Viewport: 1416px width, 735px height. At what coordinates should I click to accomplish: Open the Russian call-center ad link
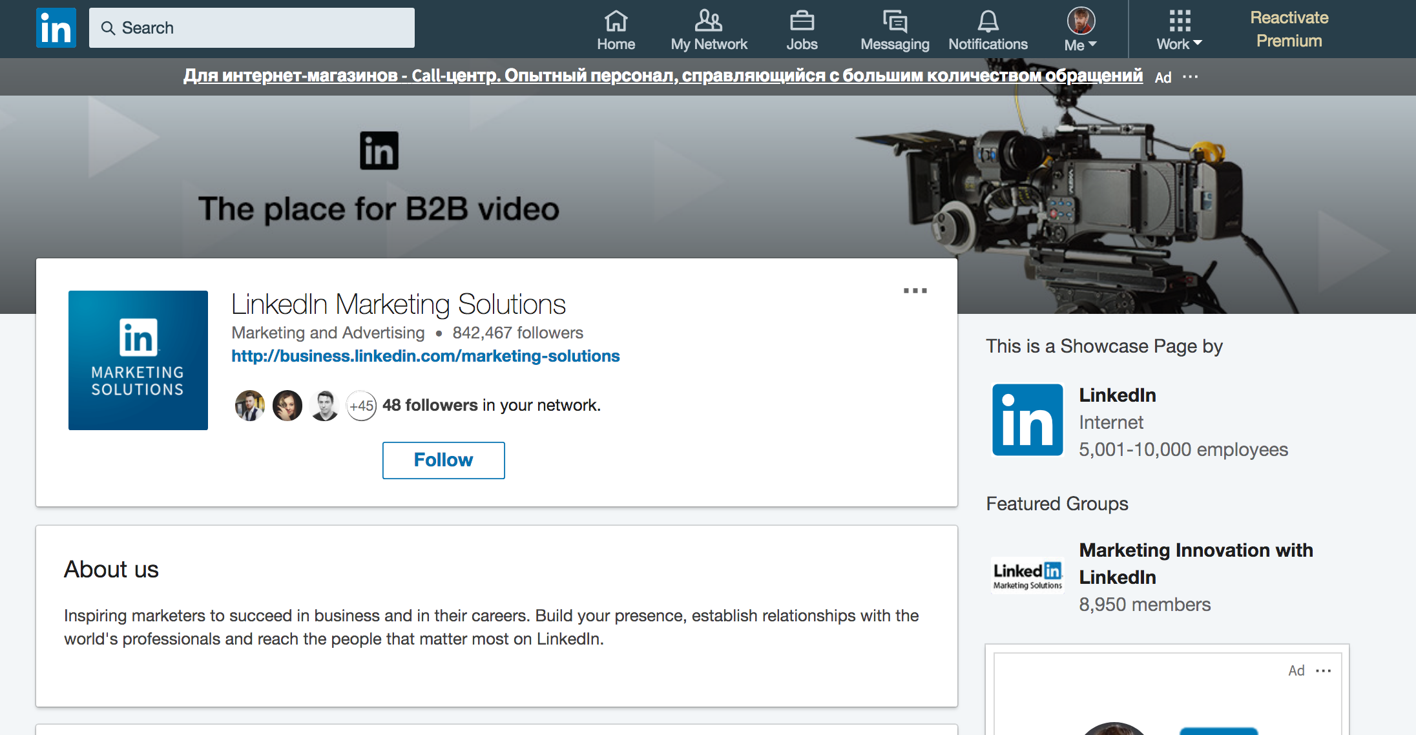(x=663, y=76)
